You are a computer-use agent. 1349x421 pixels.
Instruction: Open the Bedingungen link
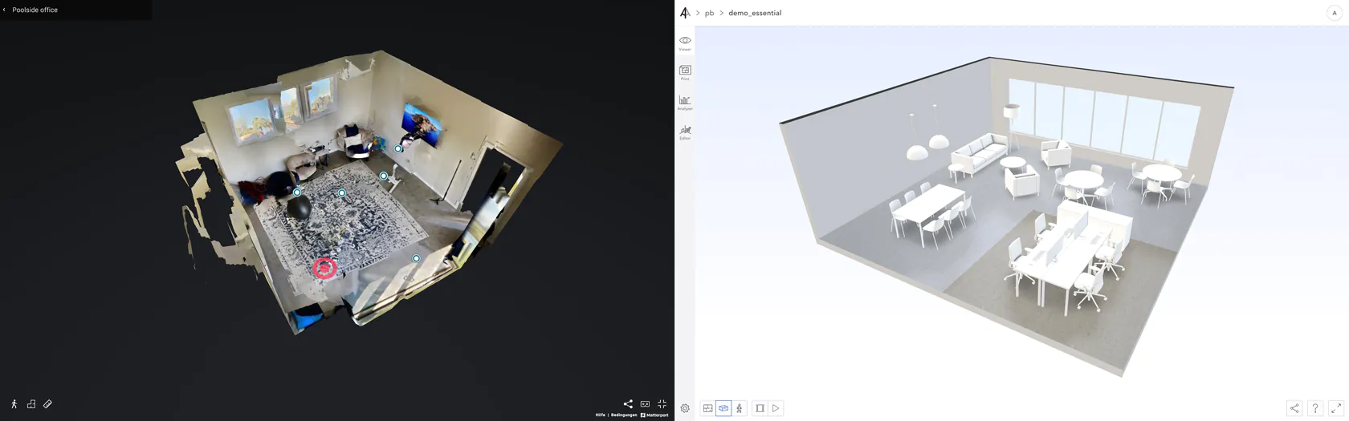pos(624,415)
